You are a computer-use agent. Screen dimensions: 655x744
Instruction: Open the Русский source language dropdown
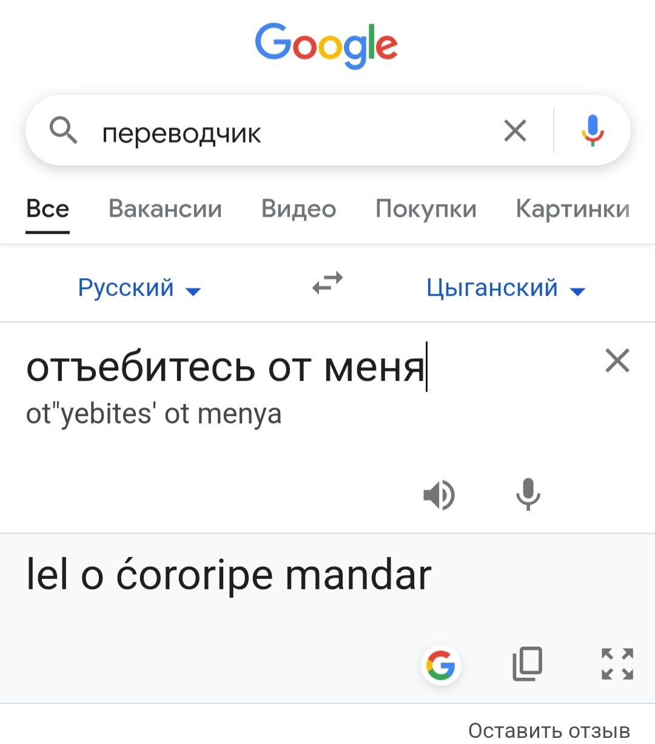[x=139, y=287]
